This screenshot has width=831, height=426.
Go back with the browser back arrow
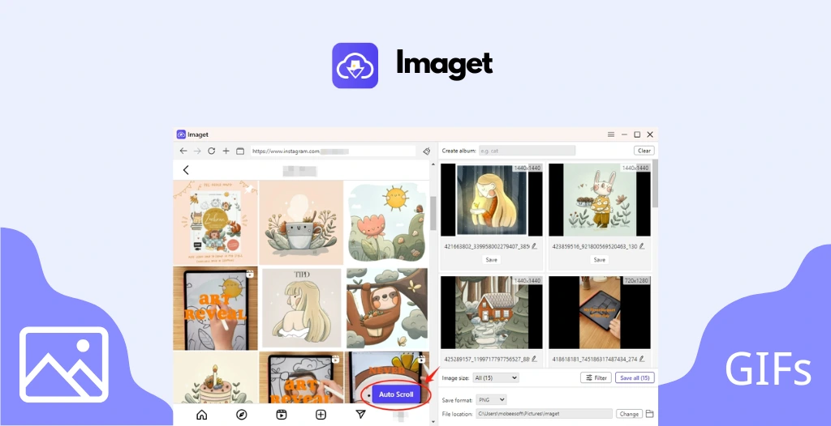[x=183, y=151]
